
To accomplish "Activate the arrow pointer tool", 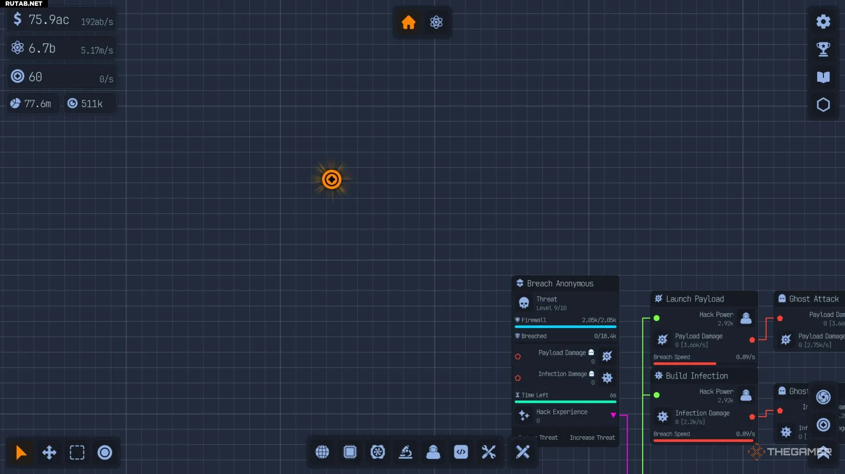I will pos(21,452).
